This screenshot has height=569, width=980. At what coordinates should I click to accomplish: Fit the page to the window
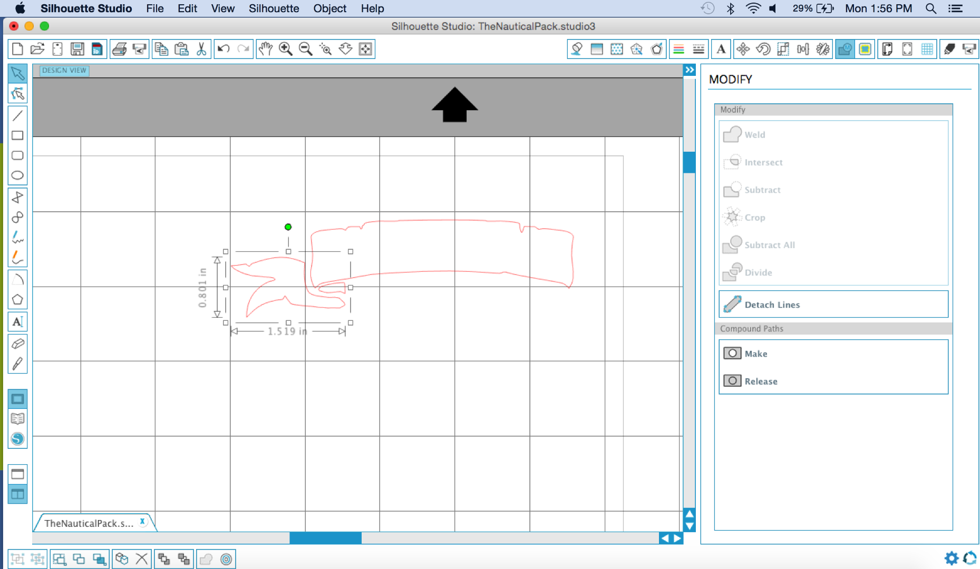(365, 49)
